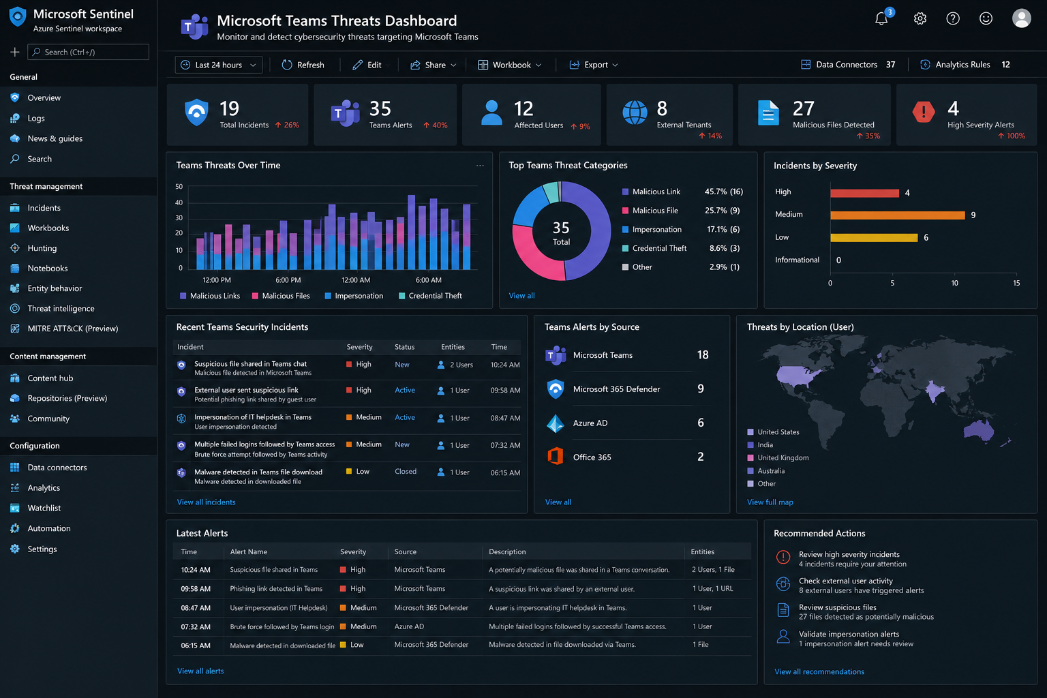Click the Microsoft 365 Defender source icon
The image size is (1047, 698).
click(556, 389)
